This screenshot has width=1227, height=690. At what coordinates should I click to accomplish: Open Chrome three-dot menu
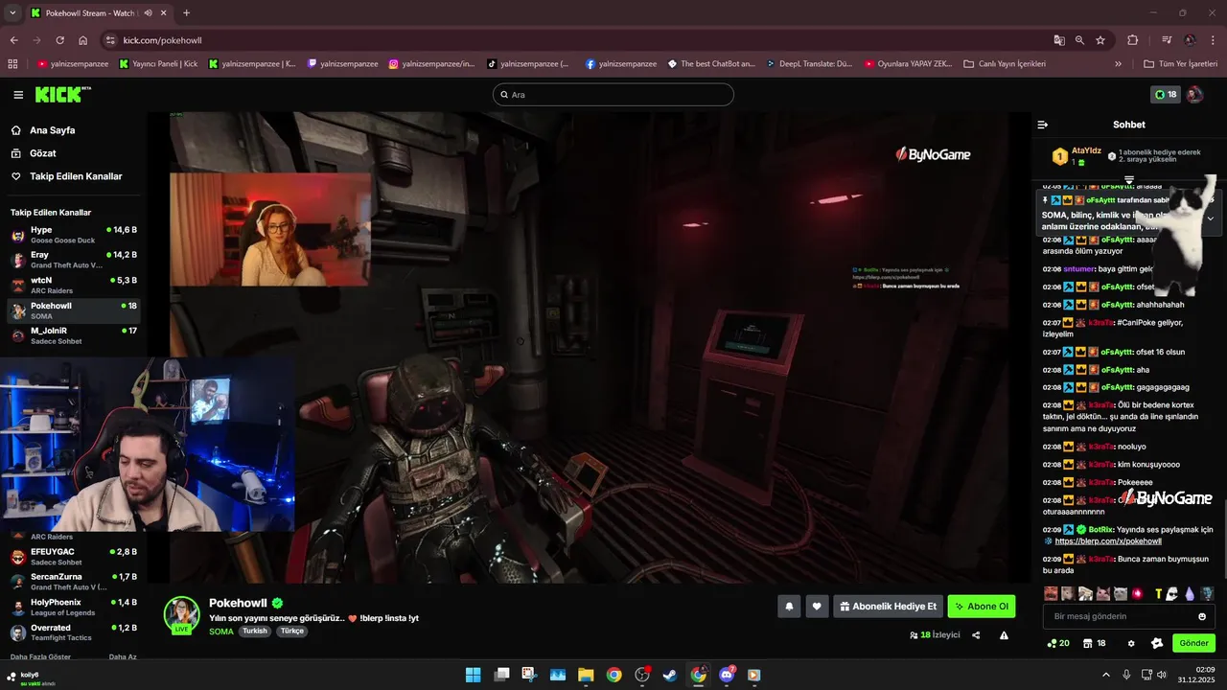[1213, 40]
